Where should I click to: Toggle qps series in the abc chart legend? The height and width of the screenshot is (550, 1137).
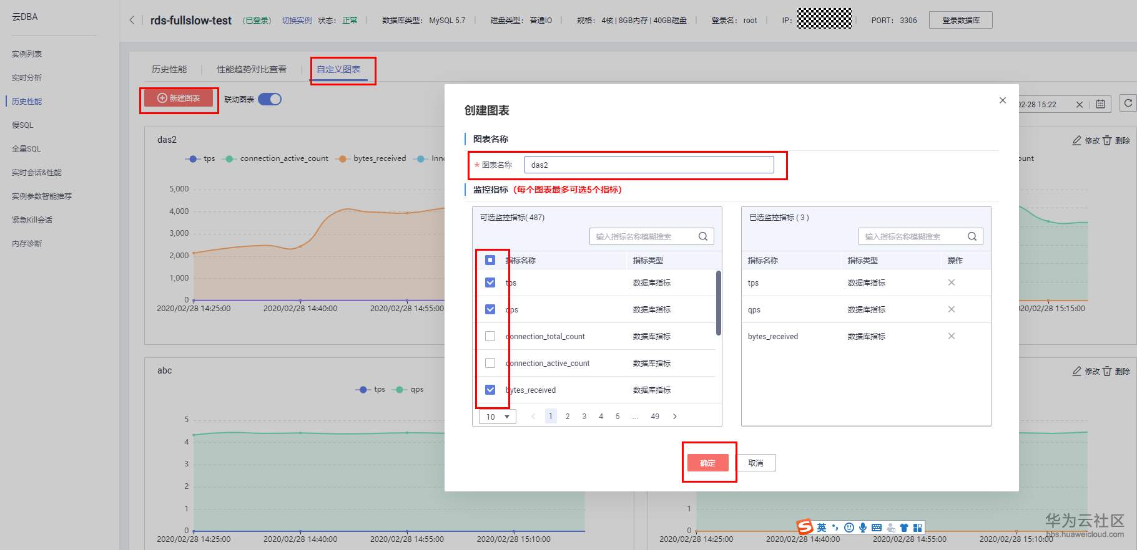coord(408,389)
